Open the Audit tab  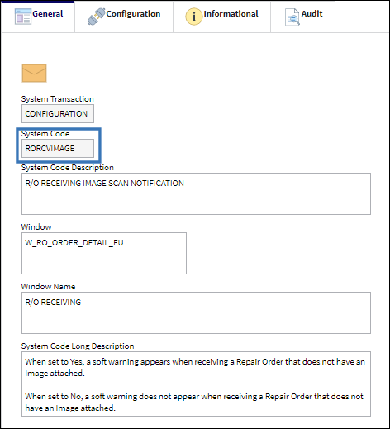[303, 17]
